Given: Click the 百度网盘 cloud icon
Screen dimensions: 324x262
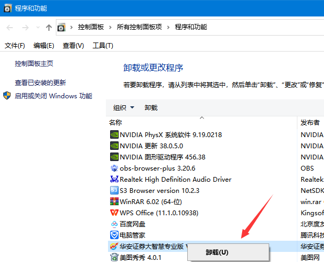Looking at the screenshot, I should [x=114, y=224].
